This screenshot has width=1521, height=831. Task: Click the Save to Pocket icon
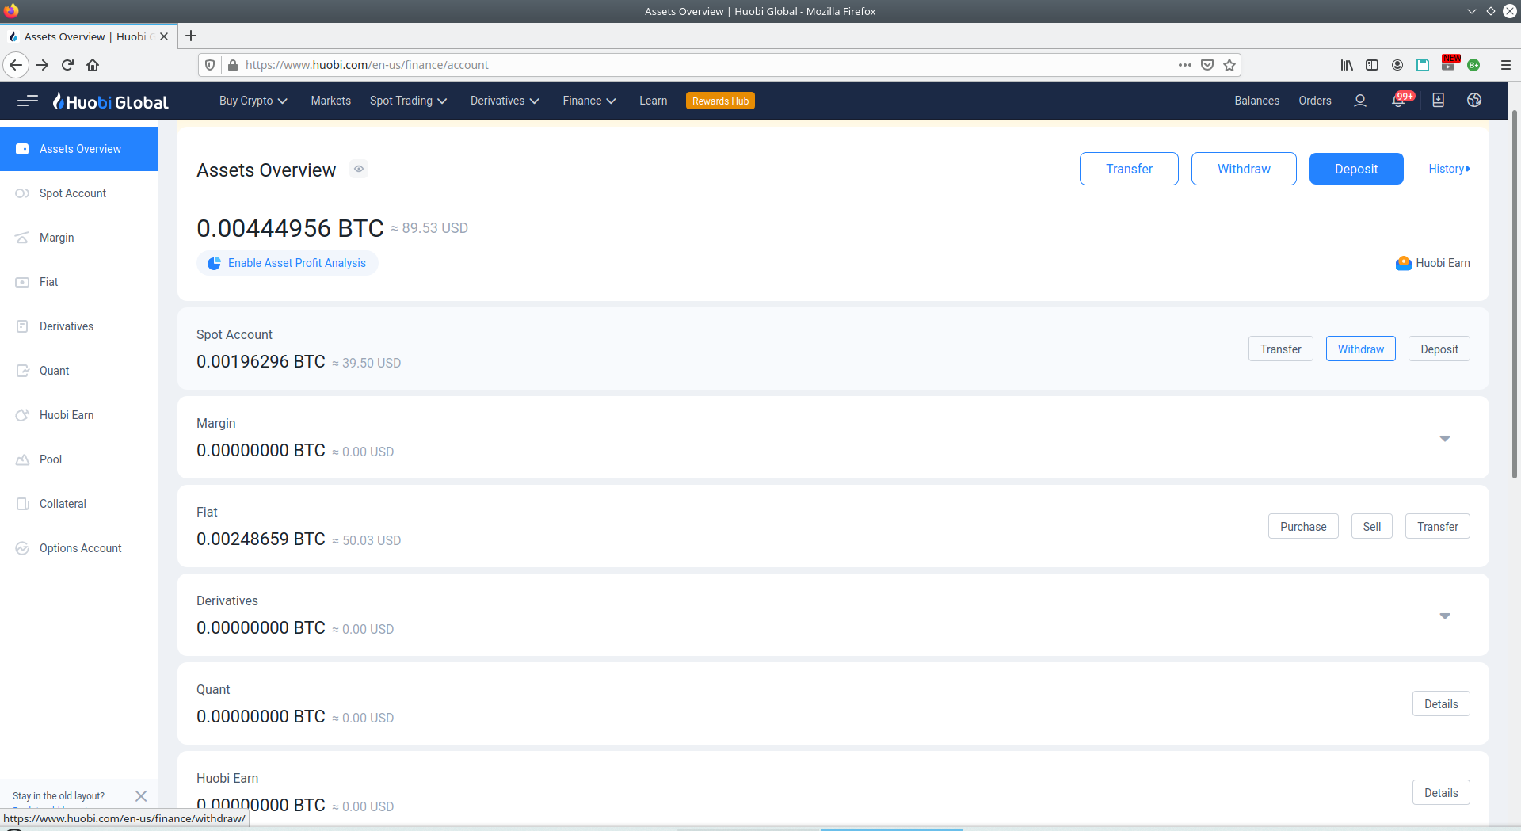pyautogui.click(x=1207, y=65)
